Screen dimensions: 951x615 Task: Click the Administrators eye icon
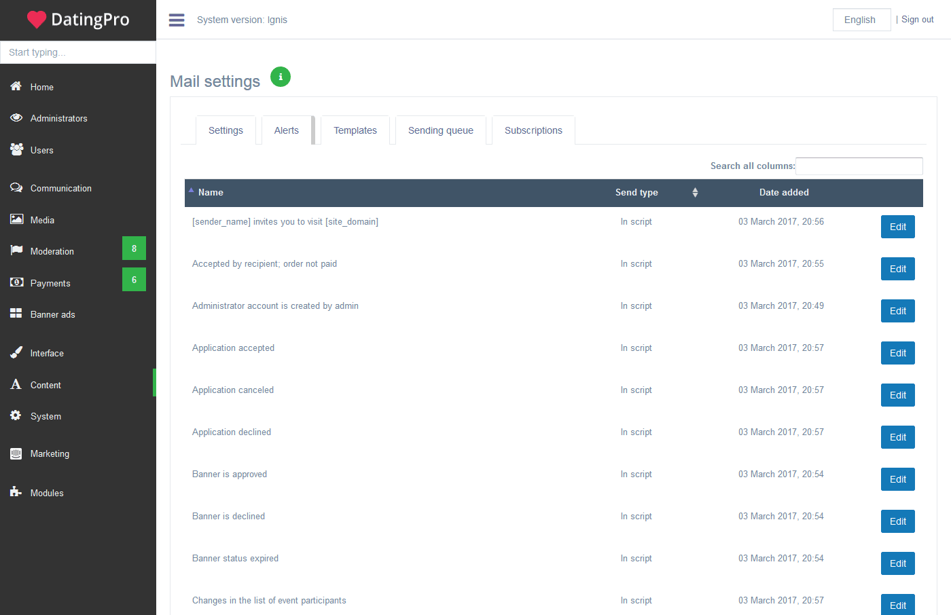[16, 117]
